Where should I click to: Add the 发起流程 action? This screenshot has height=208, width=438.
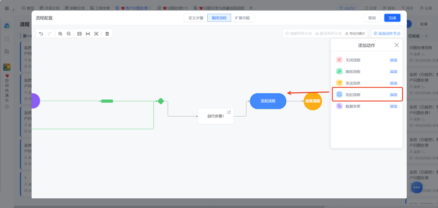pyautogui.click(x=393, y=95)
